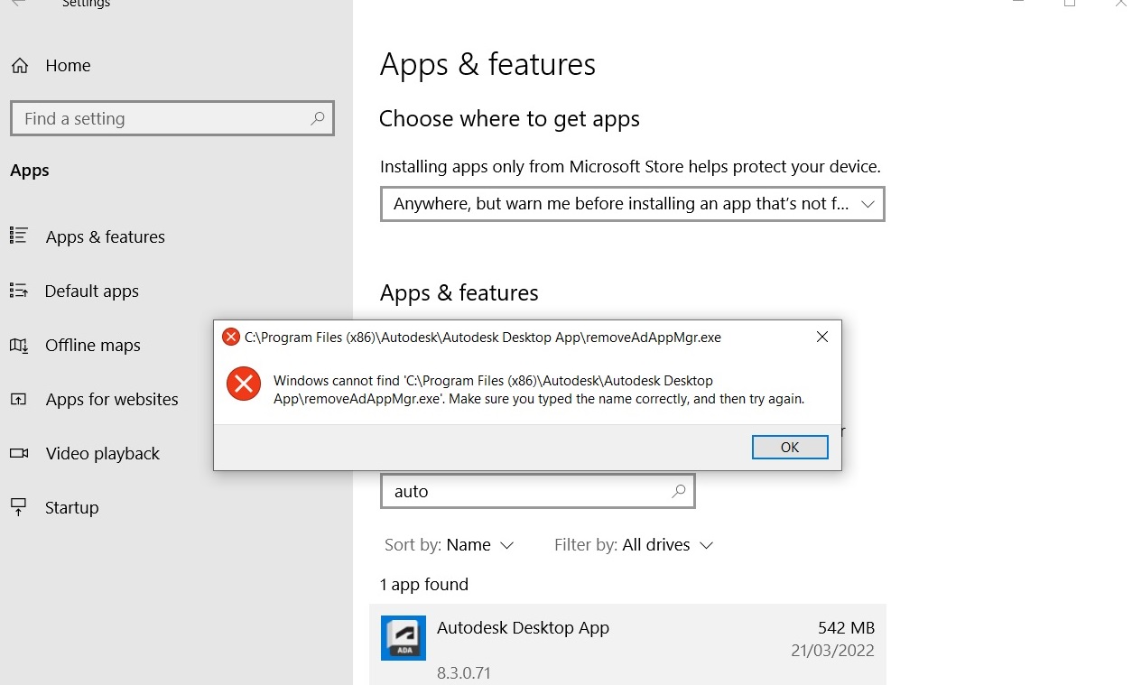Open the Startup settings page
This screenshot has height=685, width=1132.
pos(71,507)
